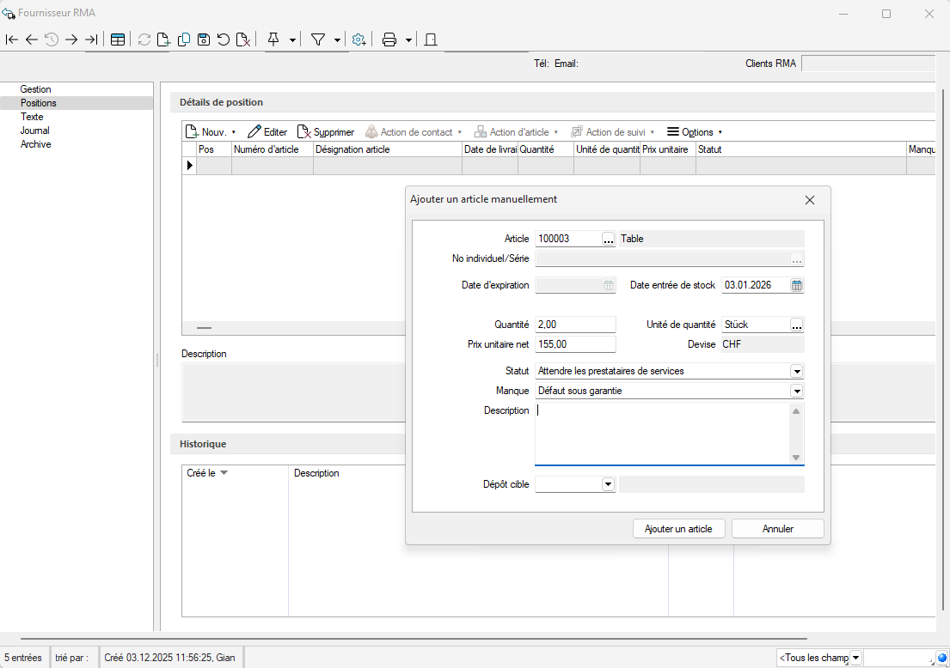
Task: Expand the Manque dropdown
Action: click(x=797, y=392)
